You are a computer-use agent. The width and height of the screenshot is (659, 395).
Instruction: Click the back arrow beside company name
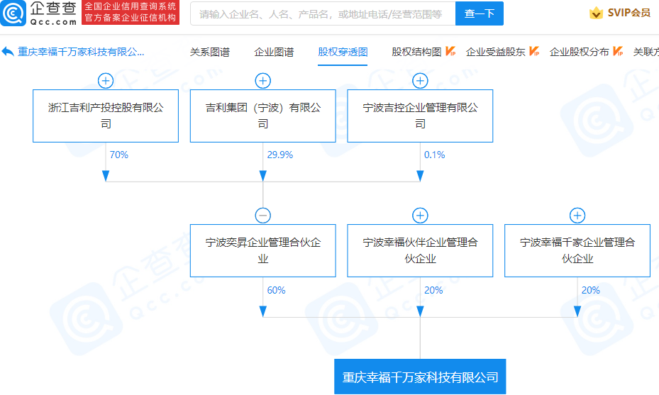click(8, 52)
